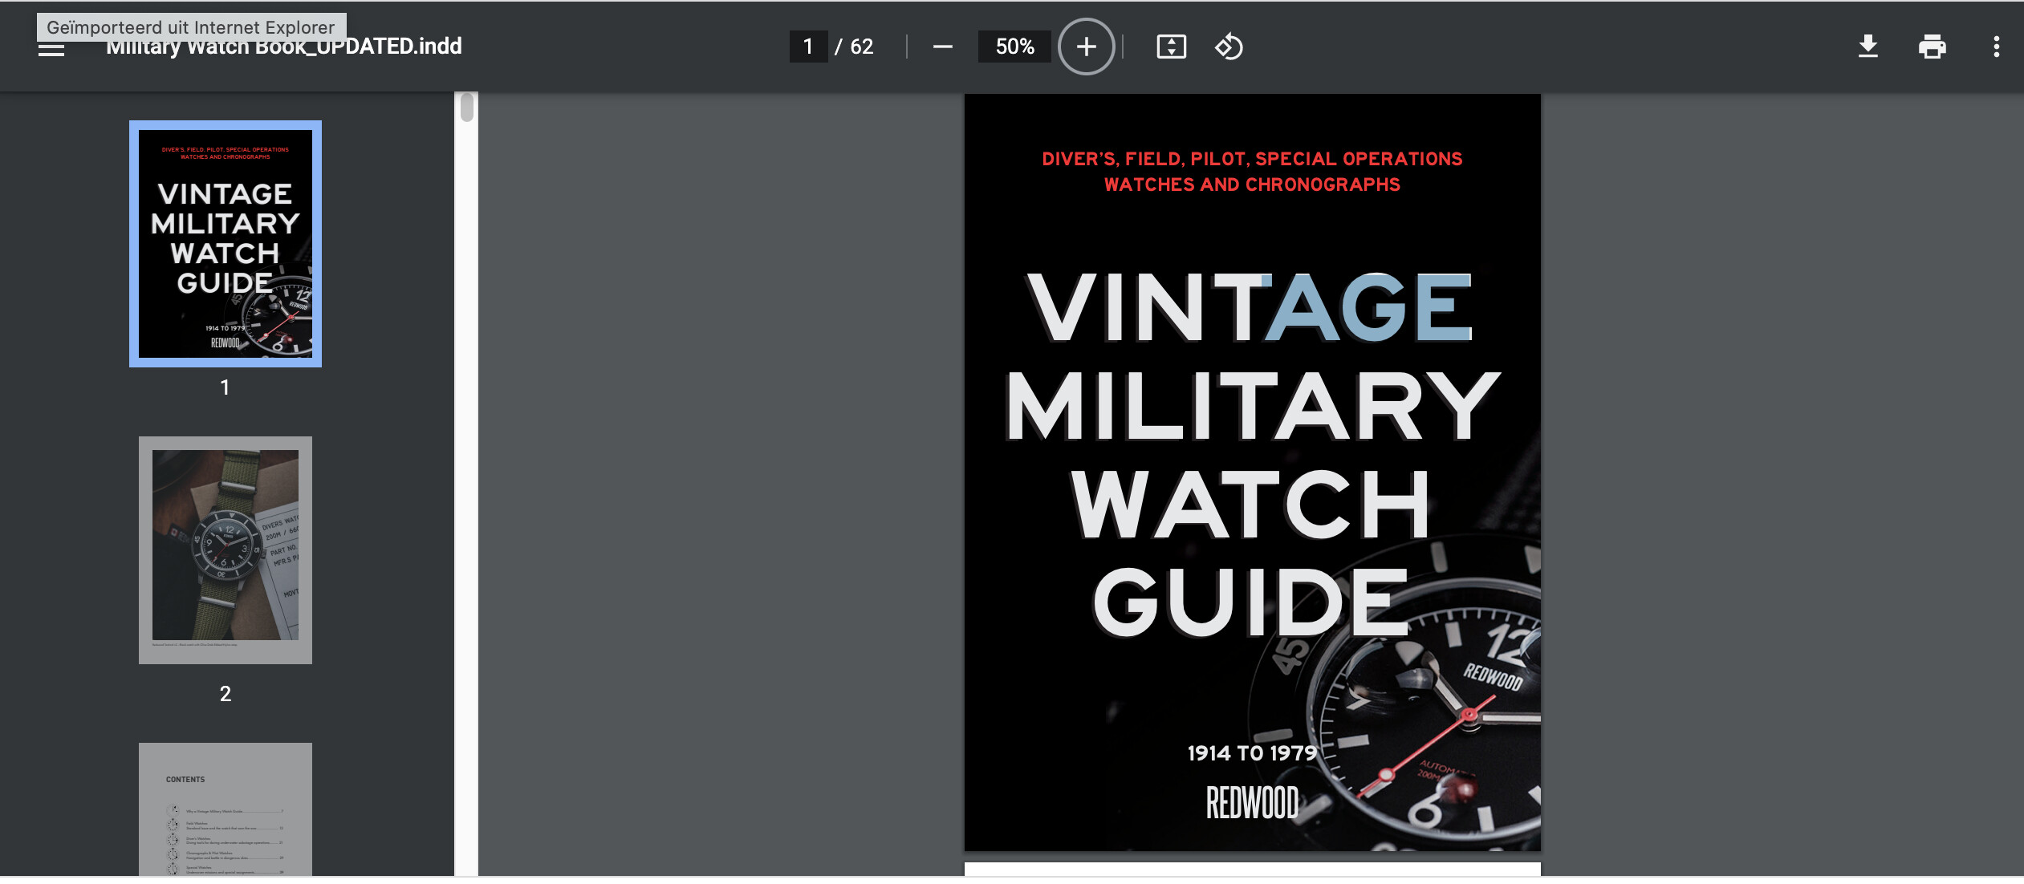Download the PDF file

click(1868, 47)
